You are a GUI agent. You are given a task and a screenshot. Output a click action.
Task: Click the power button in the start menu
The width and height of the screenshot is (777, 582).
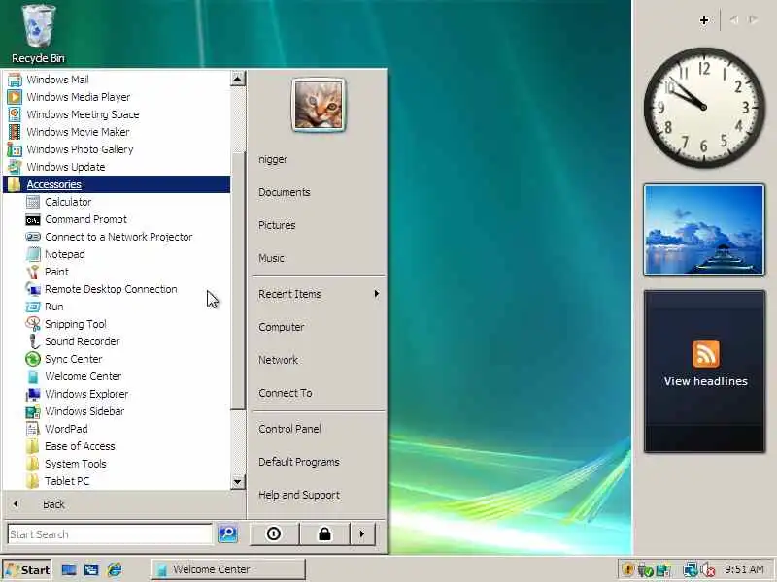pyautogui.click(x=274, y=534)
